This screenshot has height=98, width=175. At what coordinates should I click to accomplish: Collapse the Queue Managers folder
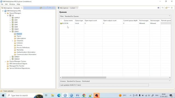[x=5, y=13]
